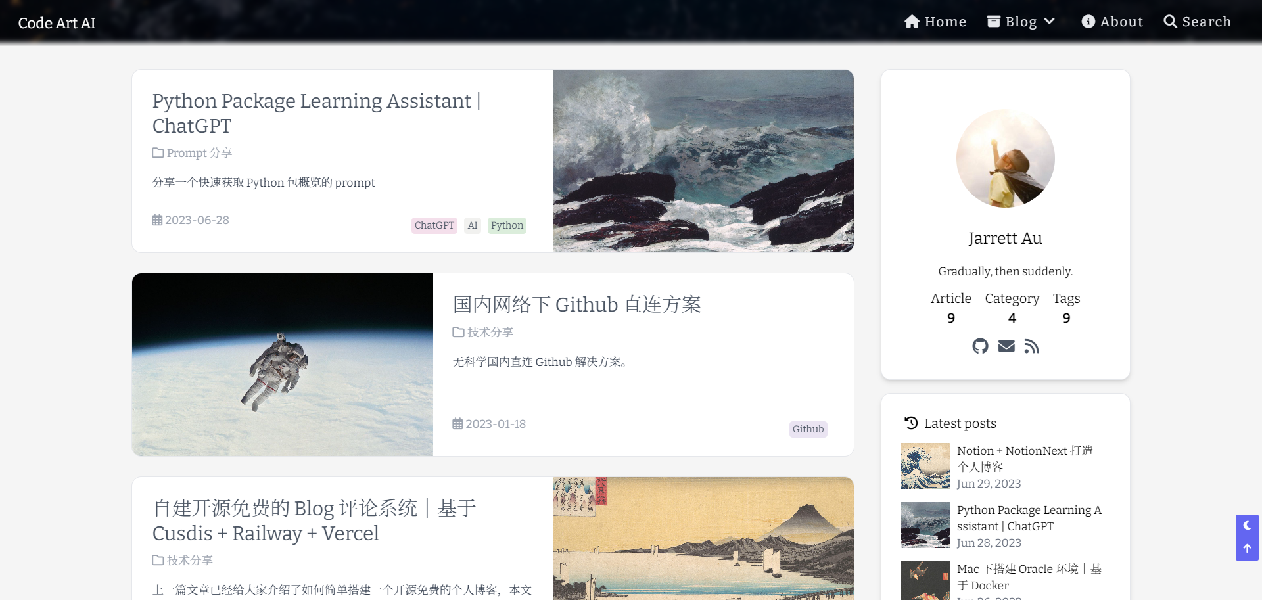The height and width of the screenshot is (600, 1262).
Task: Open the RSS feed icon
Action: tap(1032, 346)
